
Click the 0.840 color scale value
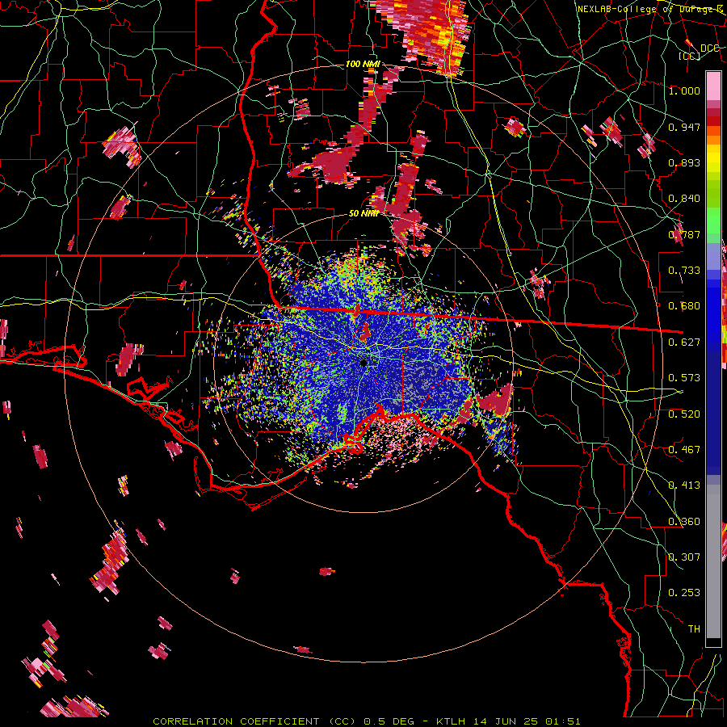click(684, 199)
